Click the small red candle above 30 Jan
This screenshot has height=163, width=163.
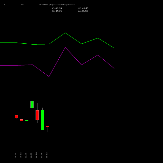[22, 120]
